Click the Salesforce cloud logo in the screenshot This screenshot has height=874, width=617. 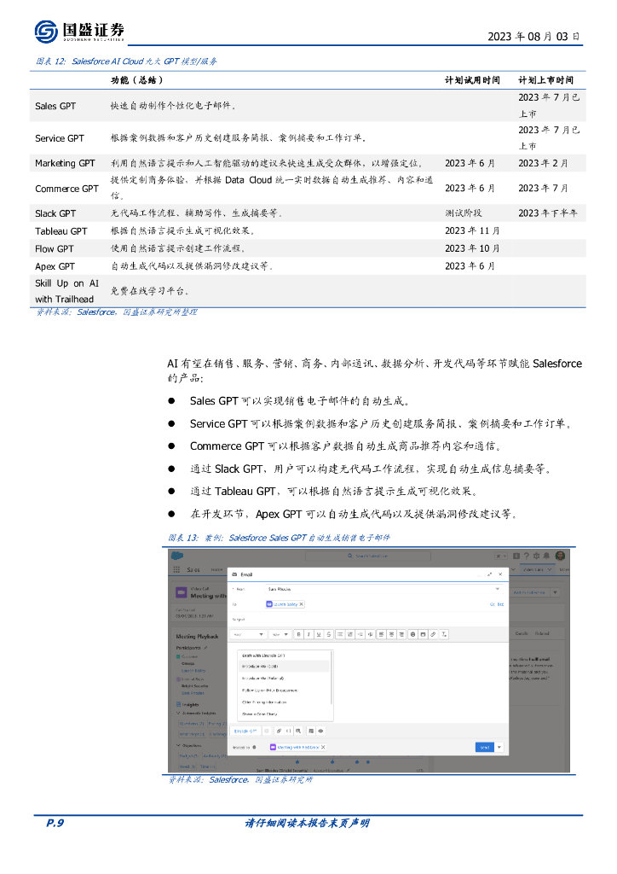coord(177,556)
